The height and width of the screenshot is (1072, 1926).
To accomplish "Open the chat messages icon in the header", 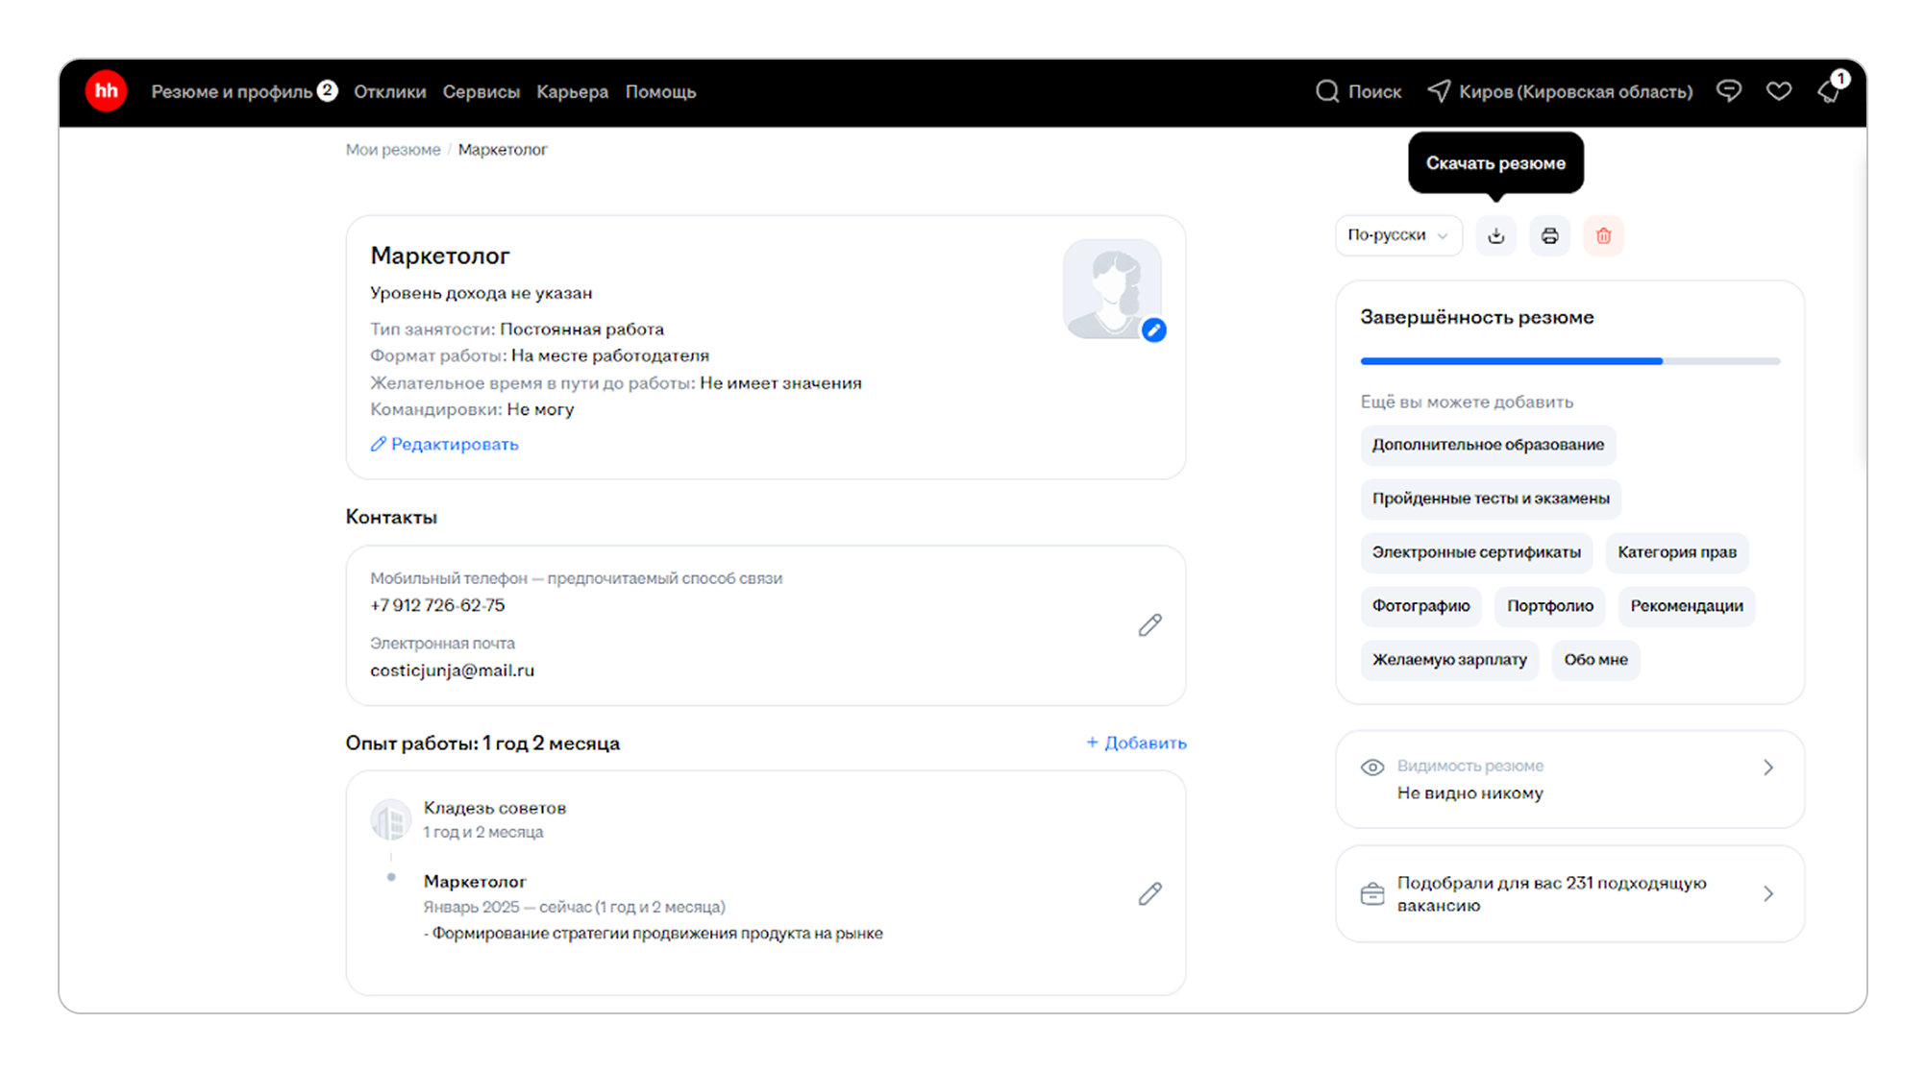I will point(1728,91).
